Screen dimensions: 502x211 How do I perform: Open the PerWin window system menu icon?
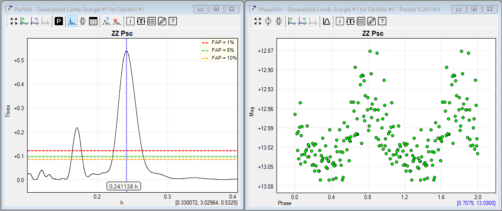(9, 9)
